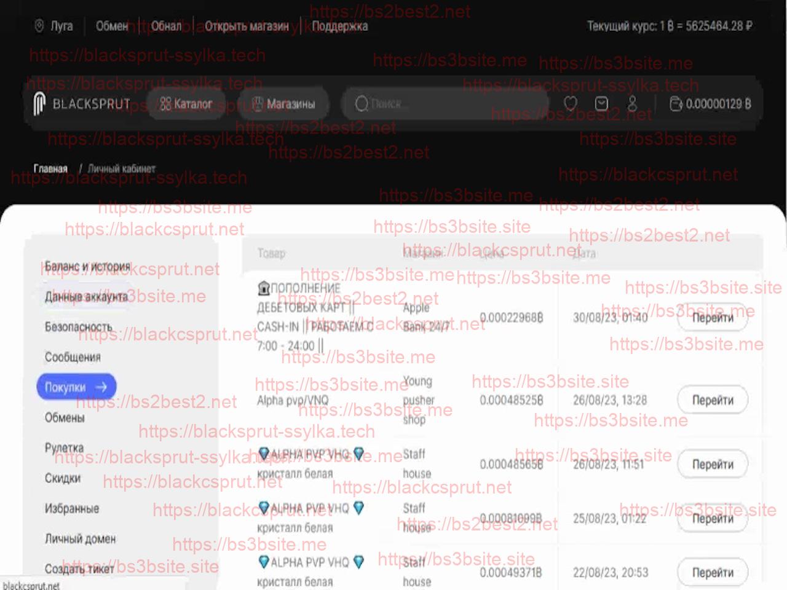The image size is (787, 590).
Task: Click the Товар column header
Action: click(x=271, y=253)
